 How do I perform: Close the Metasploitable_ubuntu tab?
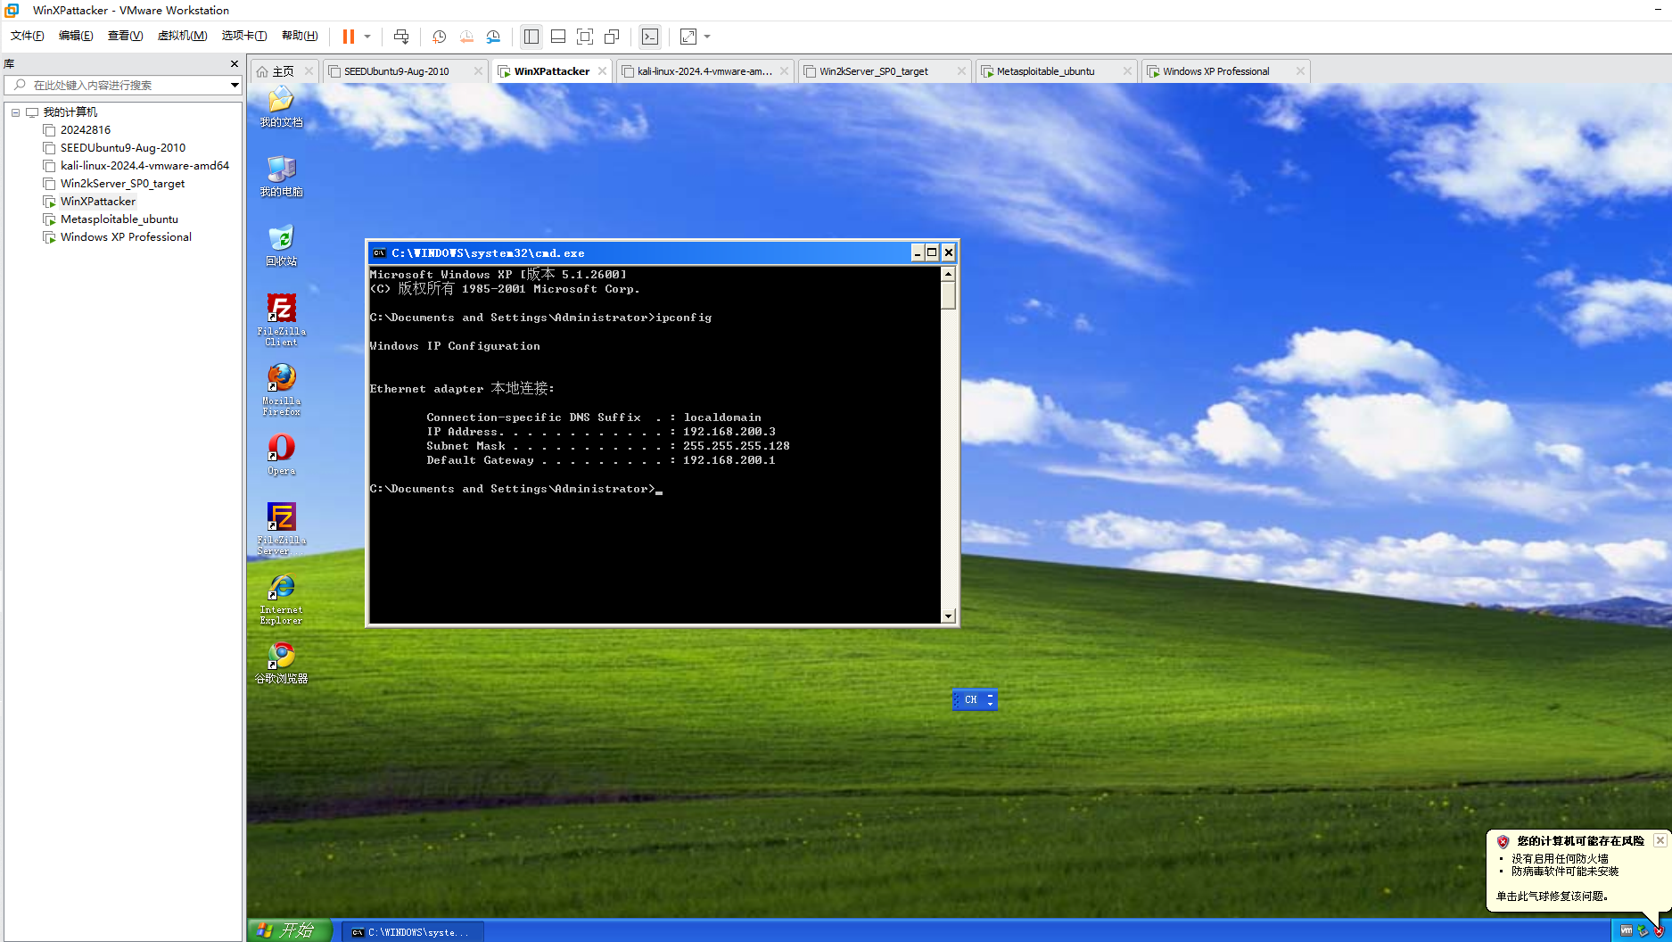pyautogui.click(x=1127, y=71)
